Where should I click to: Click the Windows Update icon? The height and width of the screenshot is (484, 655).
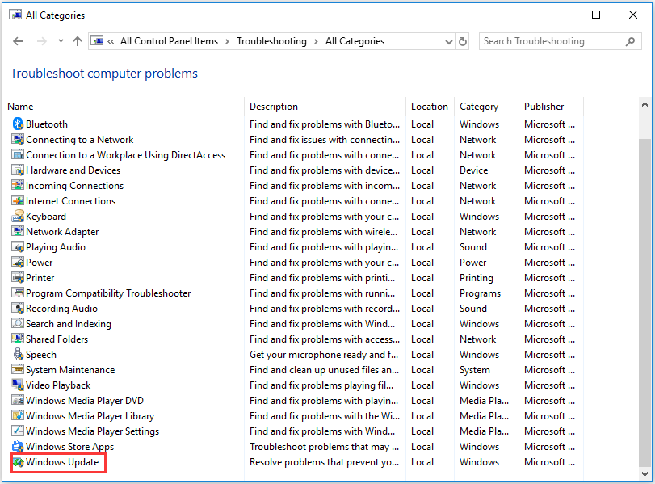18,462
